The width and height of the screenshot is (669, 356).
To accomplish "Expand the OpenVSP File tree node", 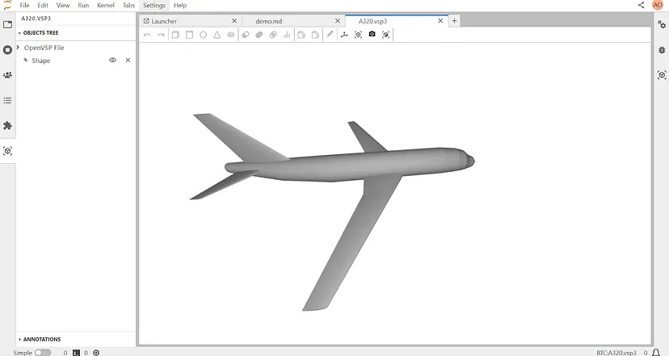I will click(19, 48).
